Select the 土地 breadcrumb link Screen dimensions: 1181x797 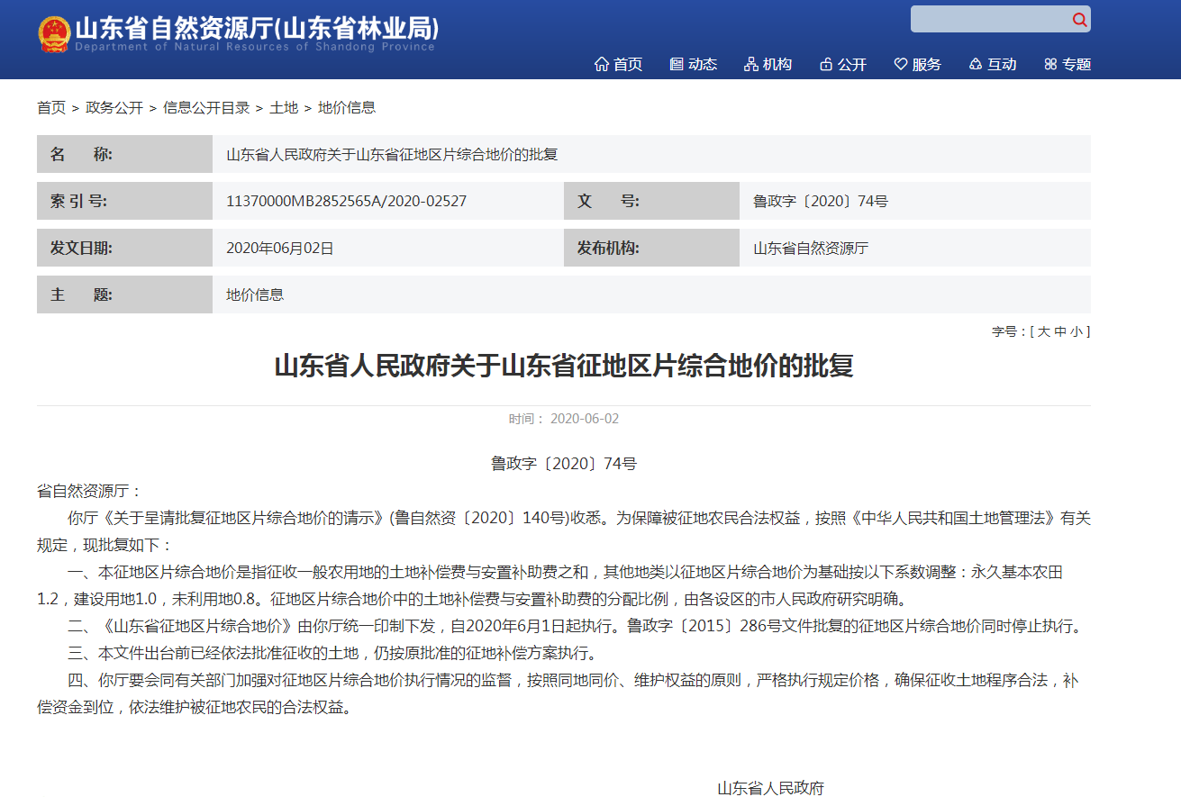284,108
